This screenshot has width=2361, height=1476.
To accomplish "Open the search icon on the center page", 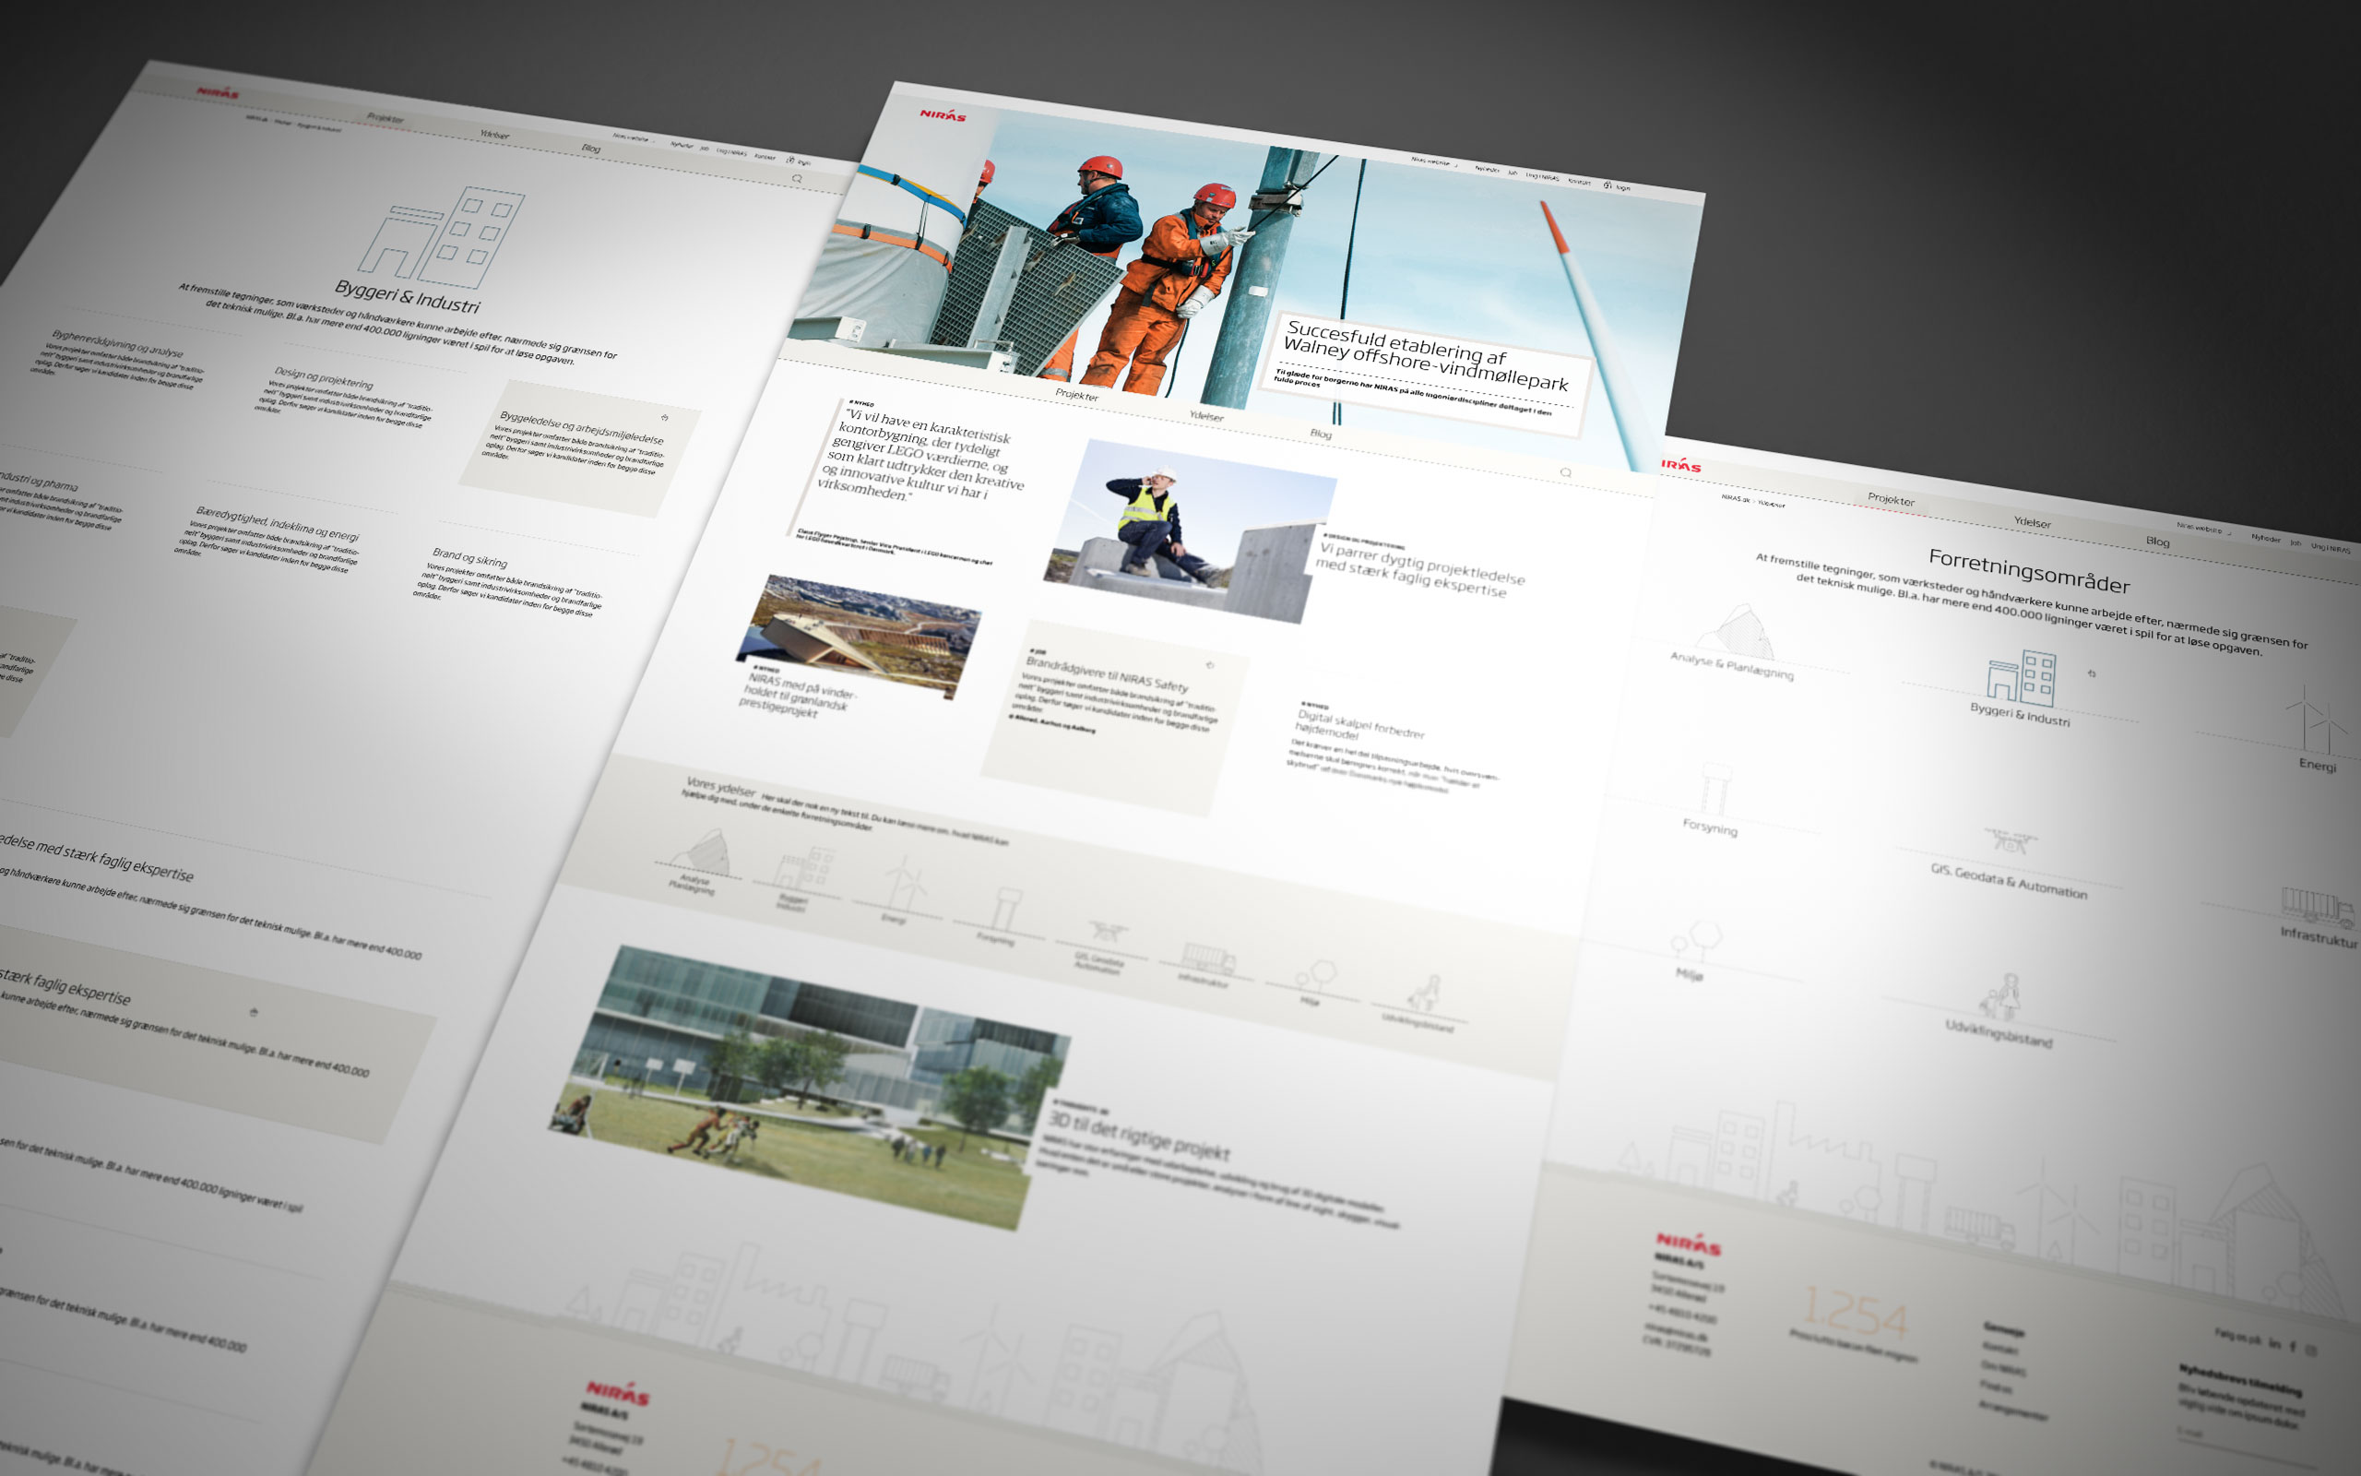I will point(1565,472).
